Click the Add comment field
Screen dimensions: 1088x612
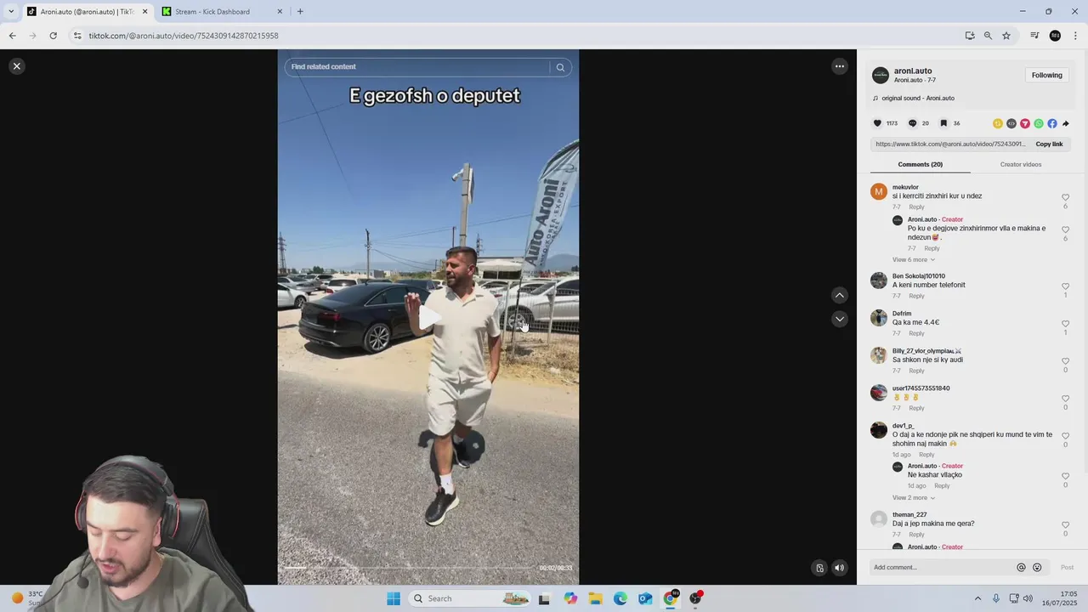click(942, 567)
